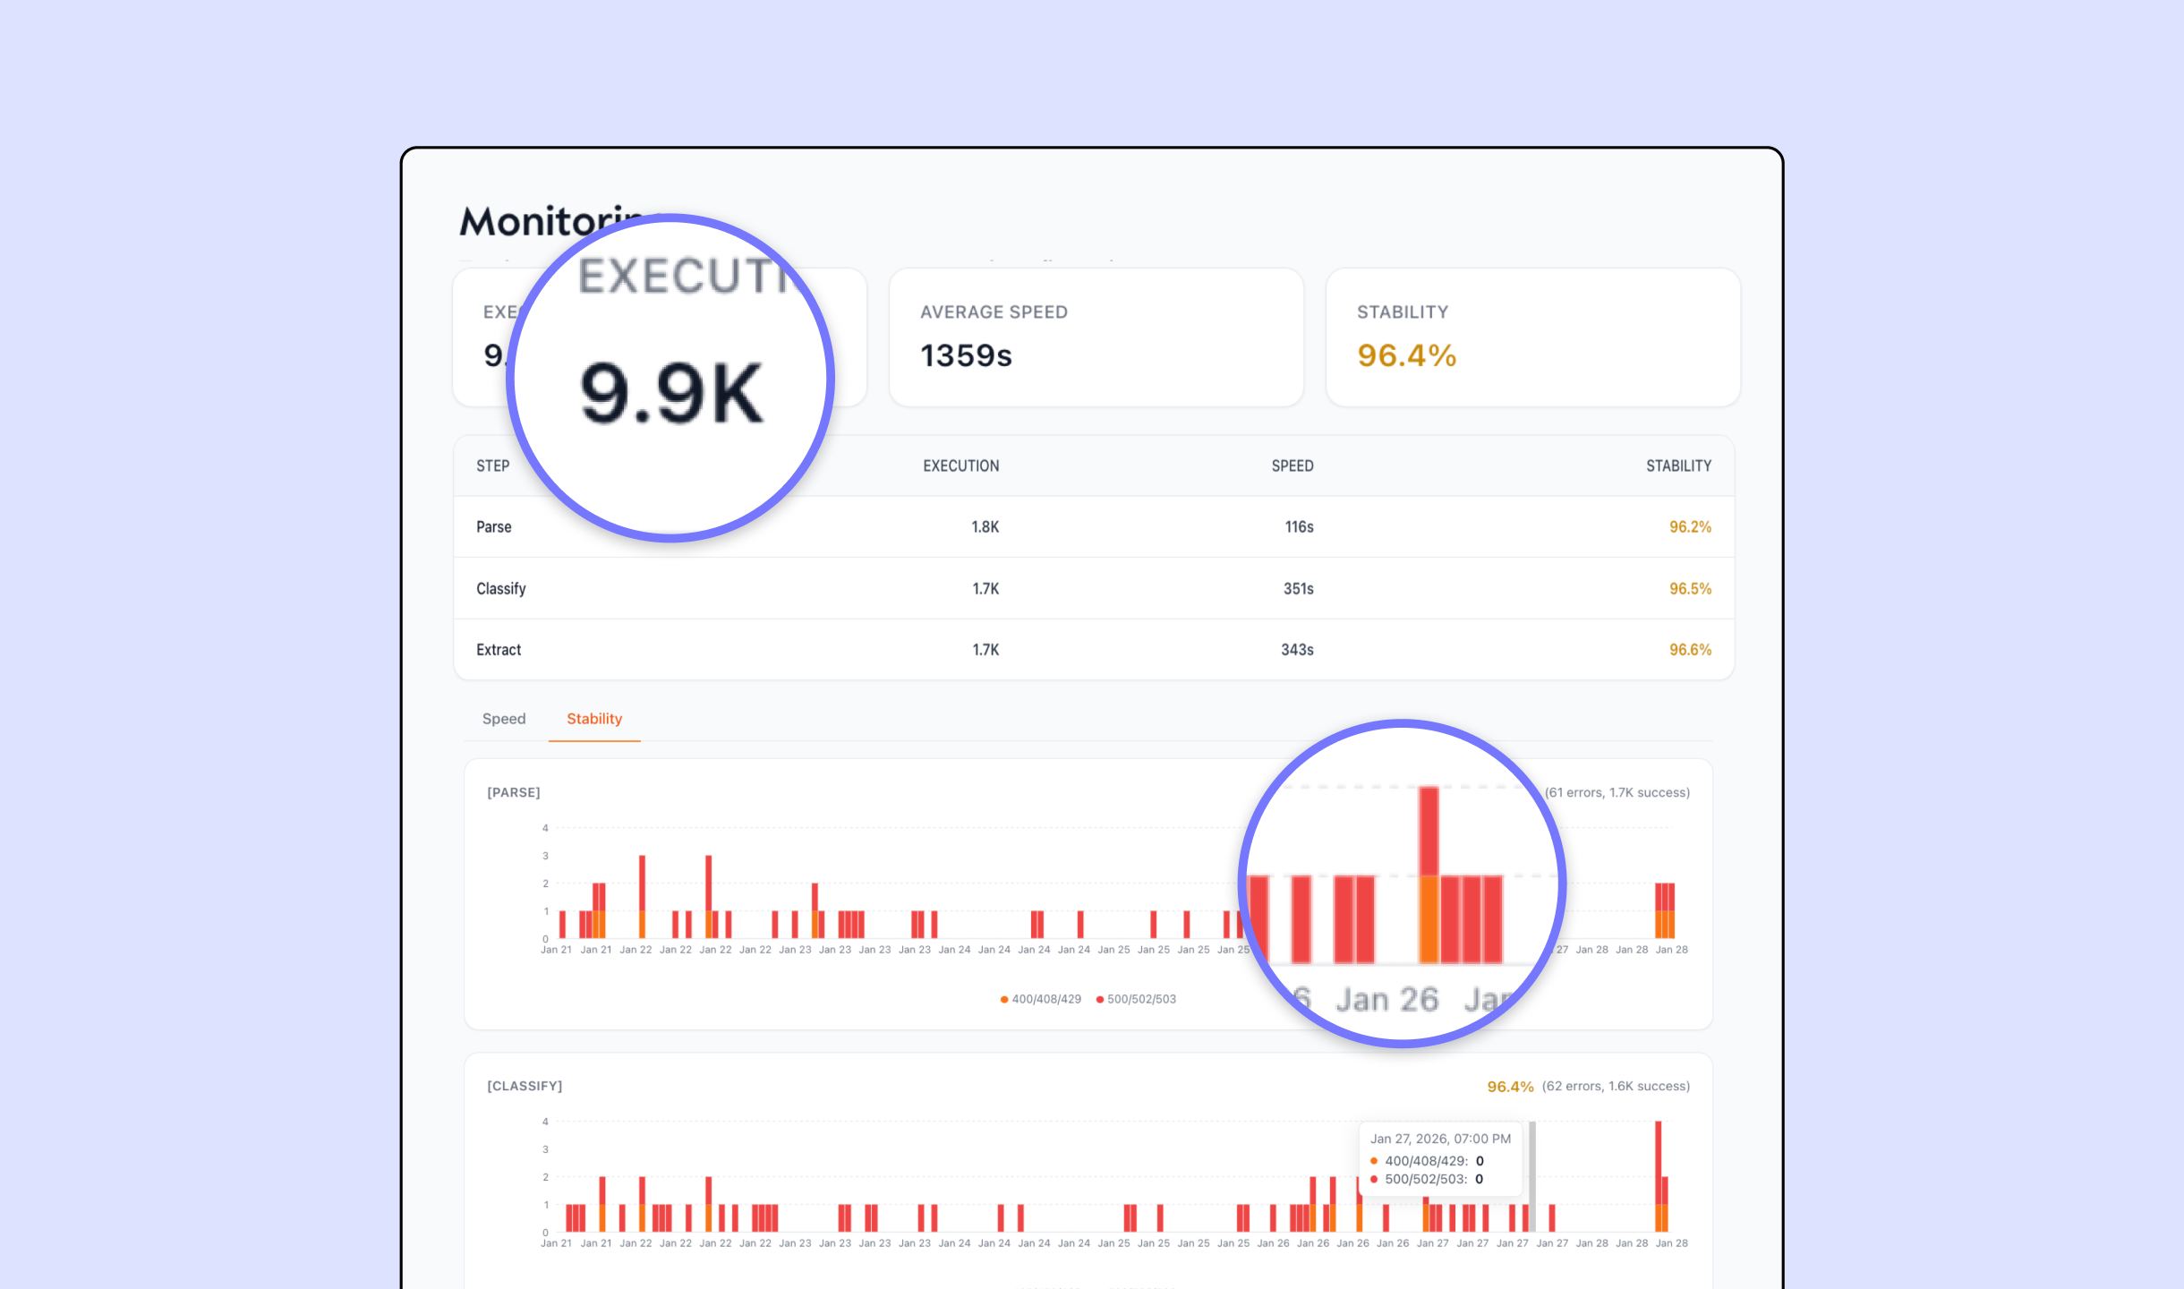The width and height of the screenshot is (2184, 1289).
Task: Click the magnified 9.9K executions value
Action: (x=670, y=392)
